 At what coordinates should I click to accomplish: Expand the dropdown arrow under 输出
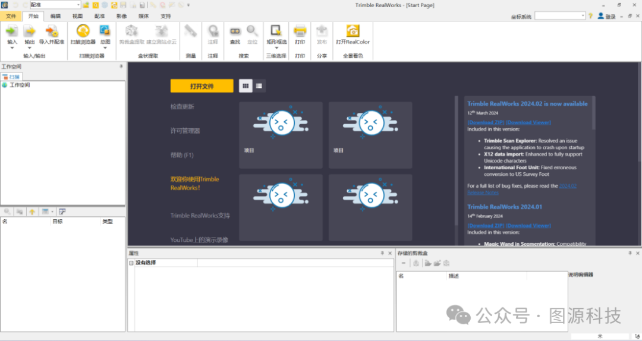point(30,48)
